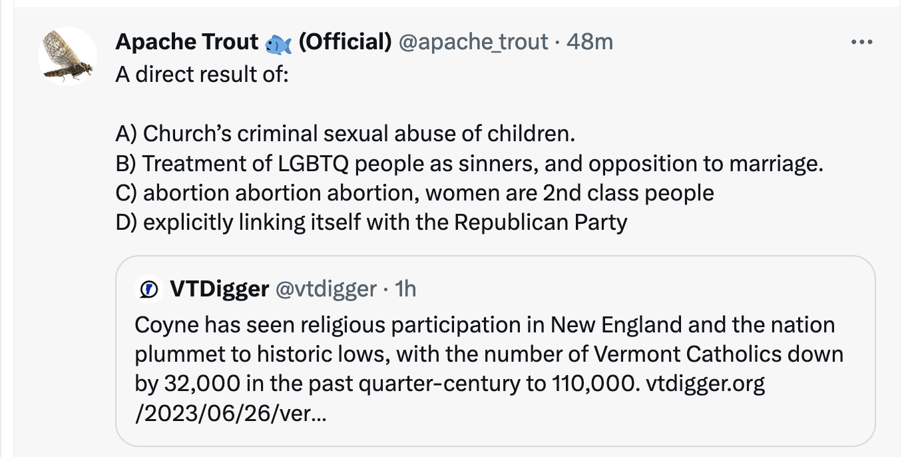Click the "A direct result of:" text

[x=202, y=74]
